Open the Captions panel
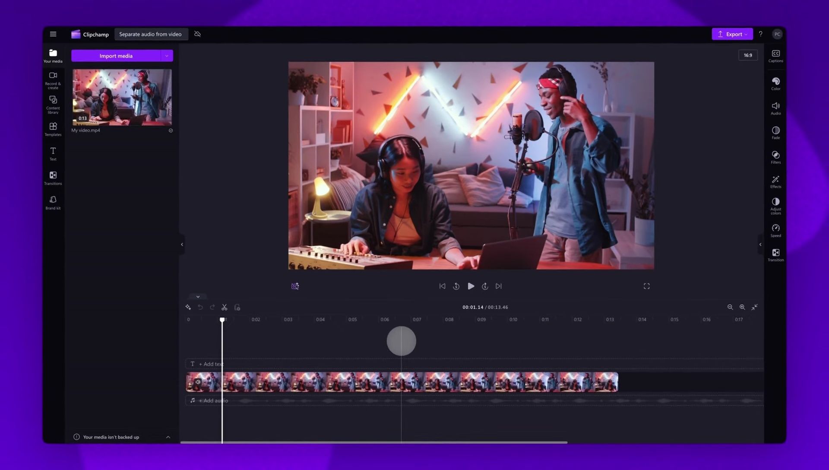Viewport: 829px width, 470px height. 776,56
